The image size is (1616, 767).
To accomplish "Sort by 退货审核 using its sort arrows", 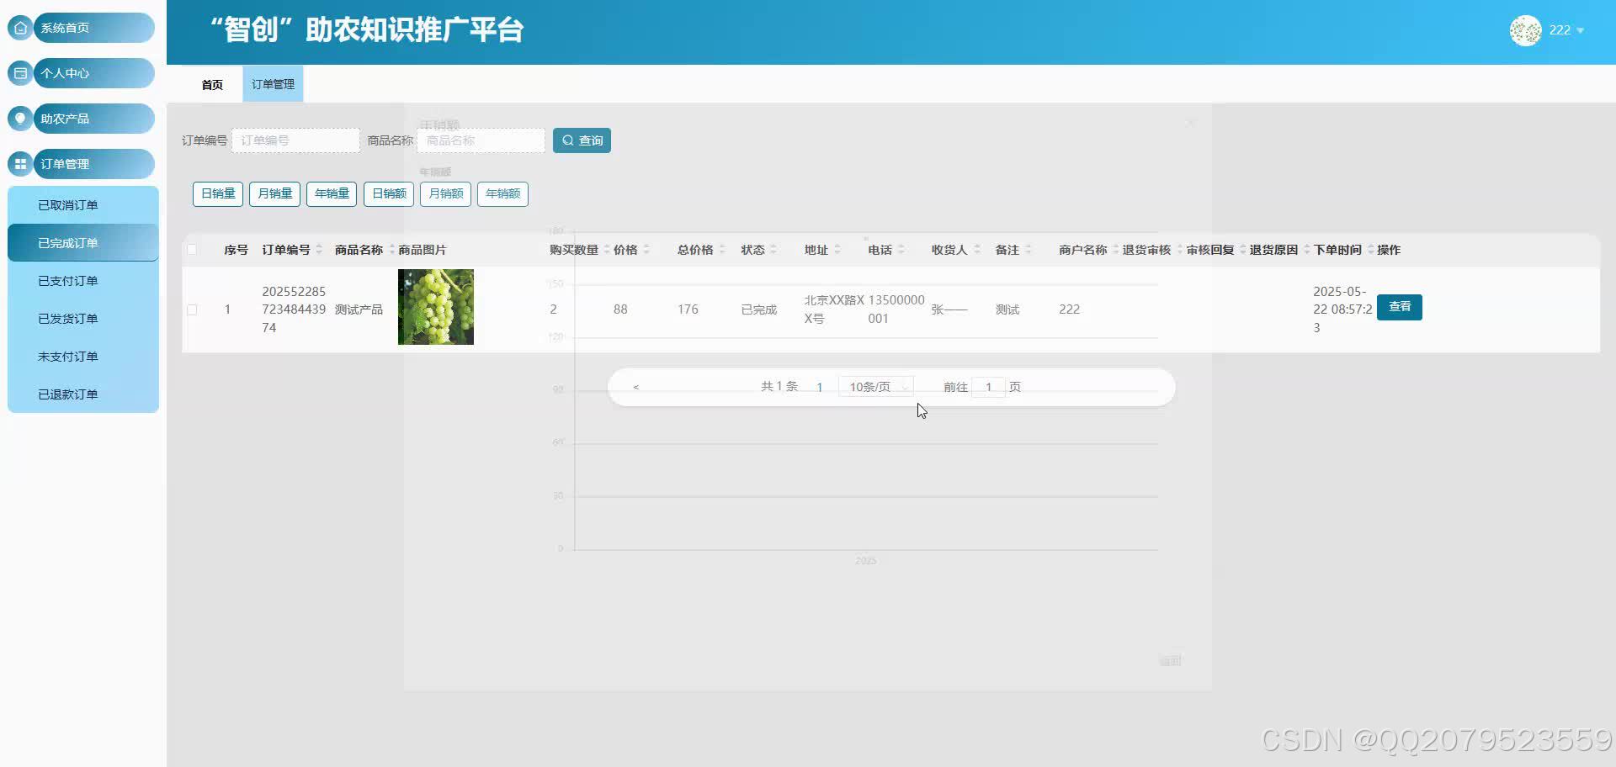I will click(1180, 250).
